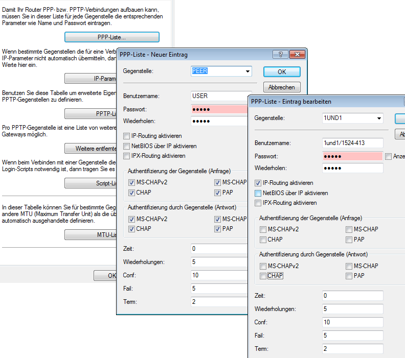405x358 pixels.
Task: Close the PPP-Liste Neuer Eintrag dialog
Action: 297,55
